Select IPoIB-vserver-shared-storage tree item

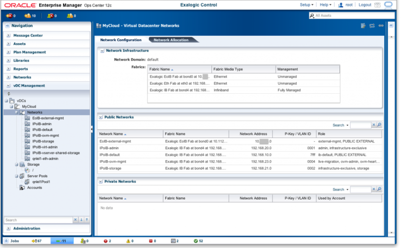point(56,153)
